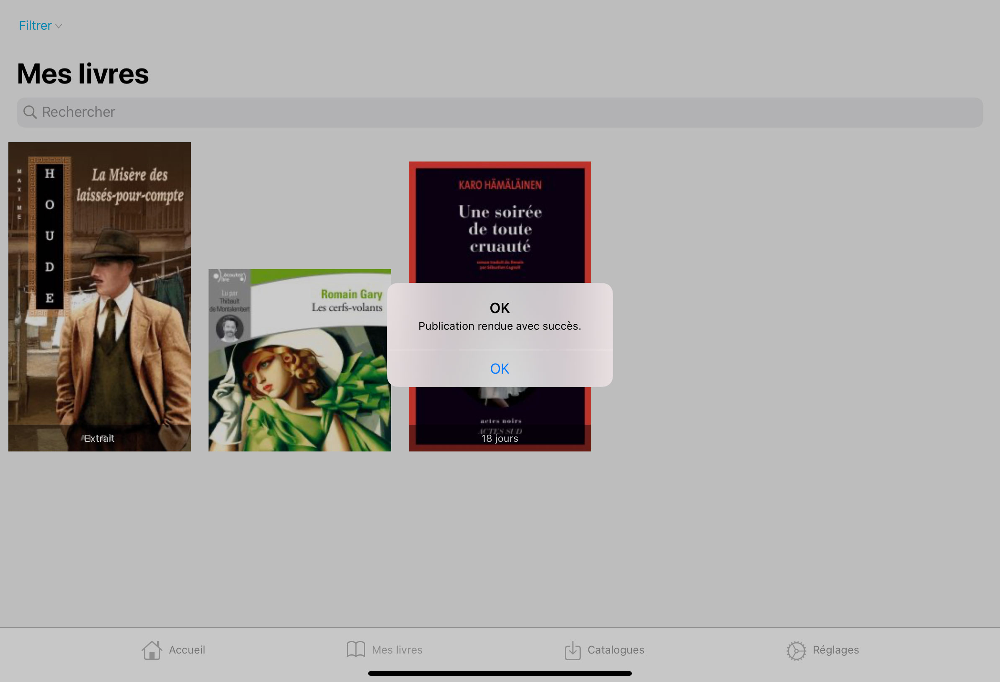This screenshot has width=1000, height=682.
Task: Tap the download tray Catalogues icon
Action: click(572, 650)
